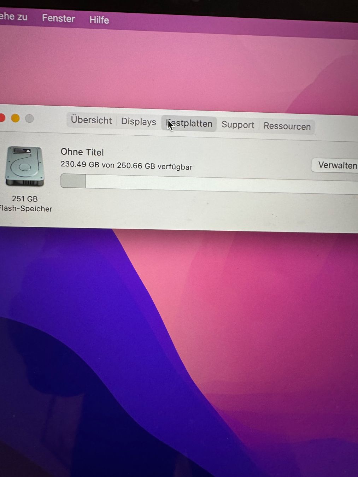358x477 pixels.
Task: Click the 'Flash-Speicher' label
Action: (25, 208)
